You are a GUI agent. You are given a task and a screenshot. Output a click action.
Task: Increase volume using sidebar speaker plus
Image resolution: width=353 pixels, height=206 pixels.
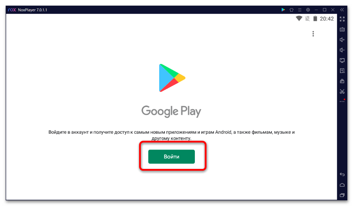coord(342,40)
